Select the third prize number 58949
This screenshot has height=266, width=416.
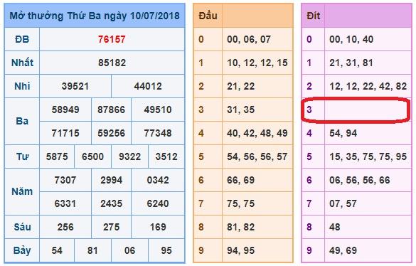point(65,110)
